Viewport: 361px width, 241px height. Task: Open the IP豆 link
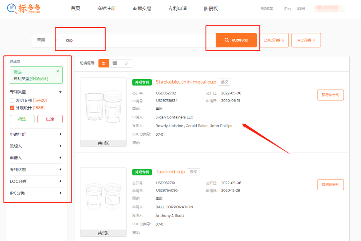click(x=287, y=9)
